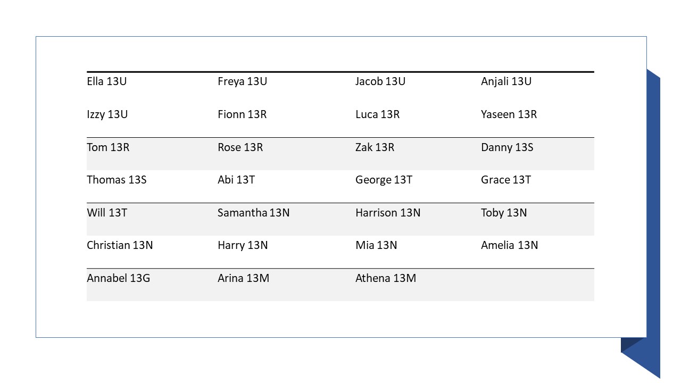The height and width of the screenshot is (383, 681).
Task: Click on Anjali 13U text
Action: [x=506, y=81]
